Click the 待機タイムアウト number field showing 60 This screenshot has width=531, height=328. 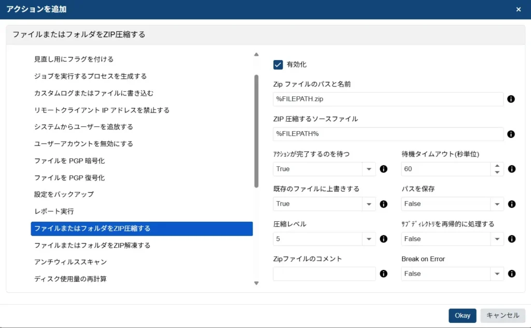[x=445, y=169]
